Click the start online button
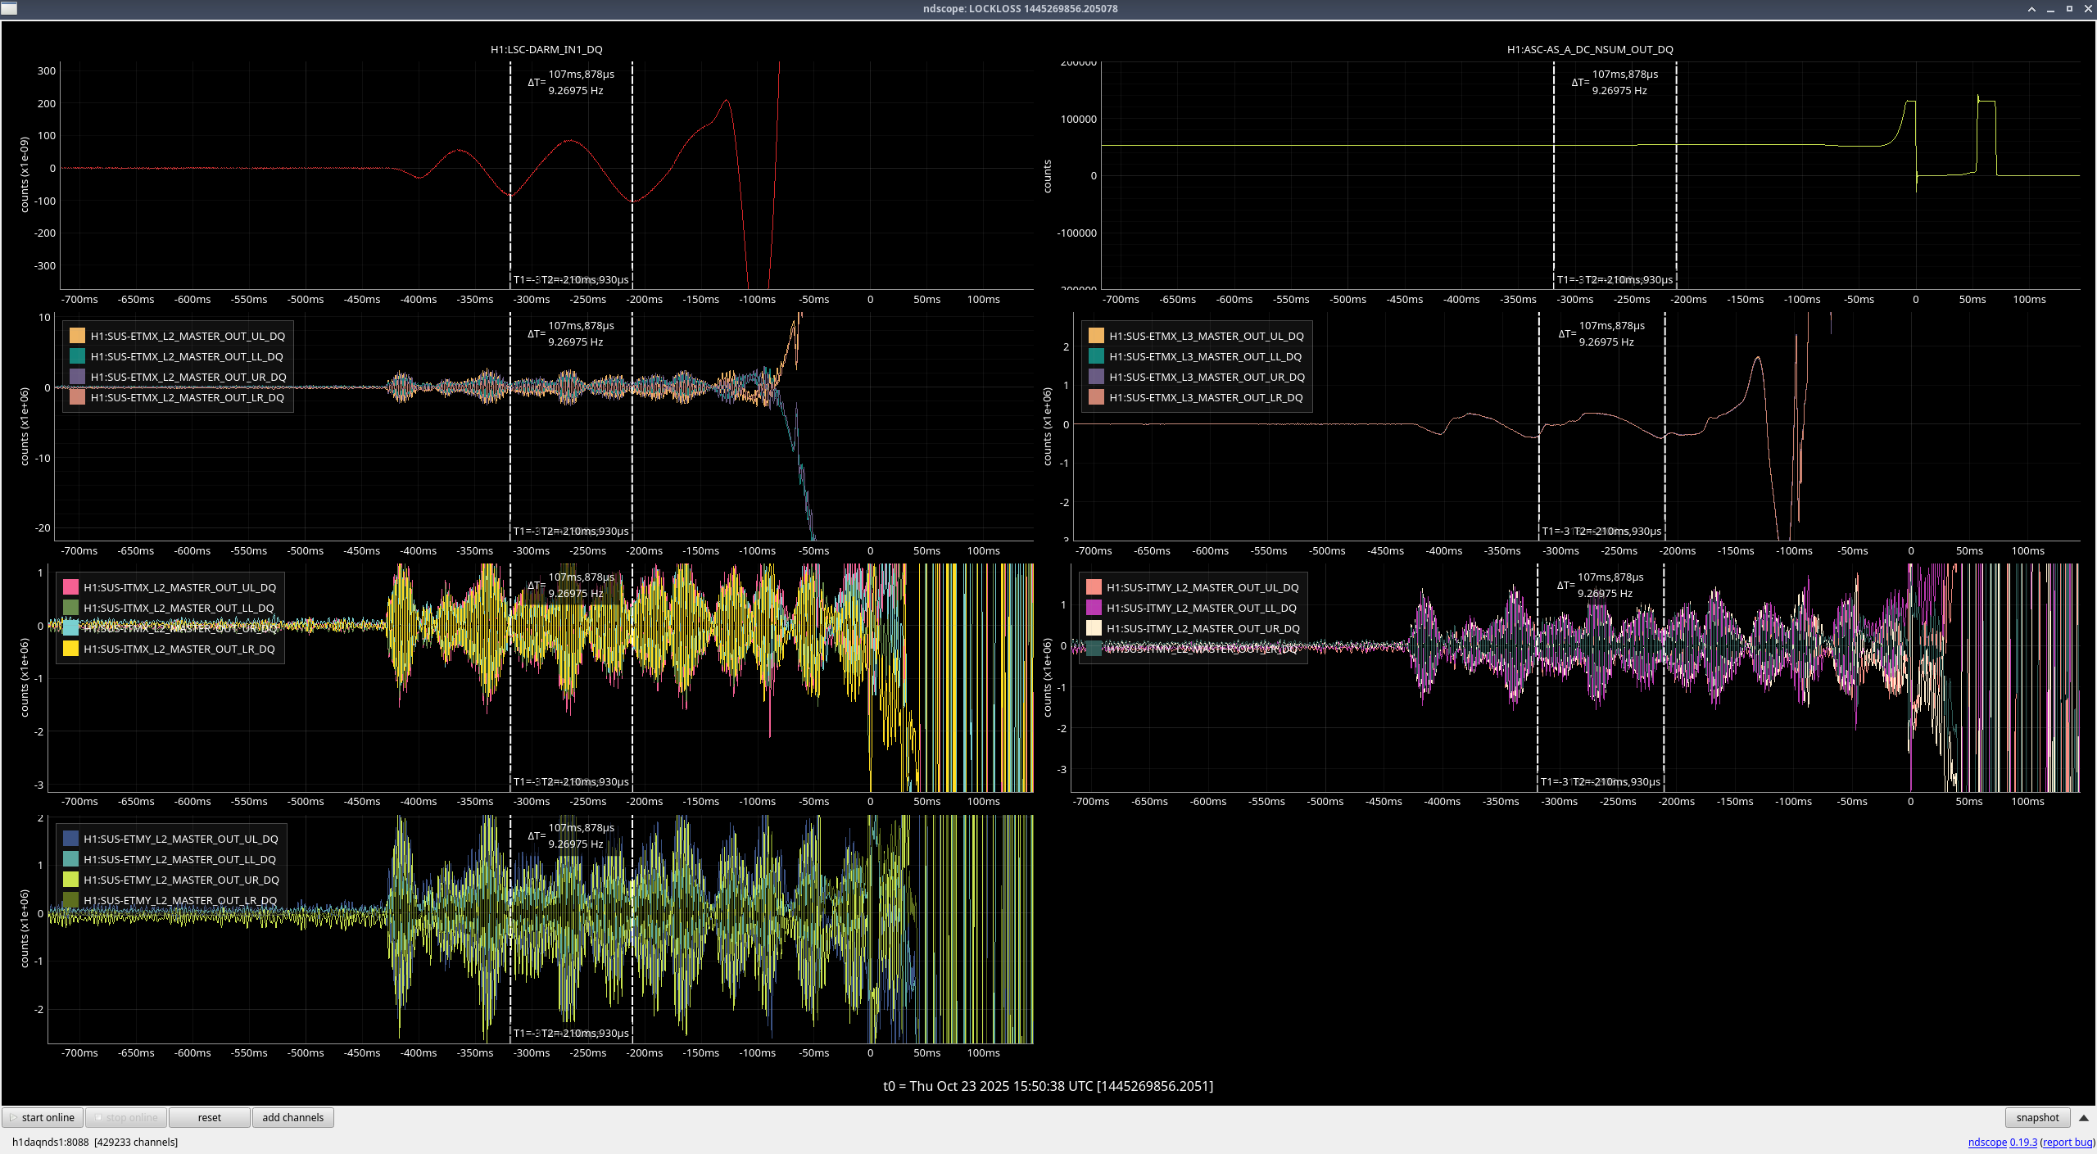Screen dimensions: 2097x1154 (x=43, y=1117)
